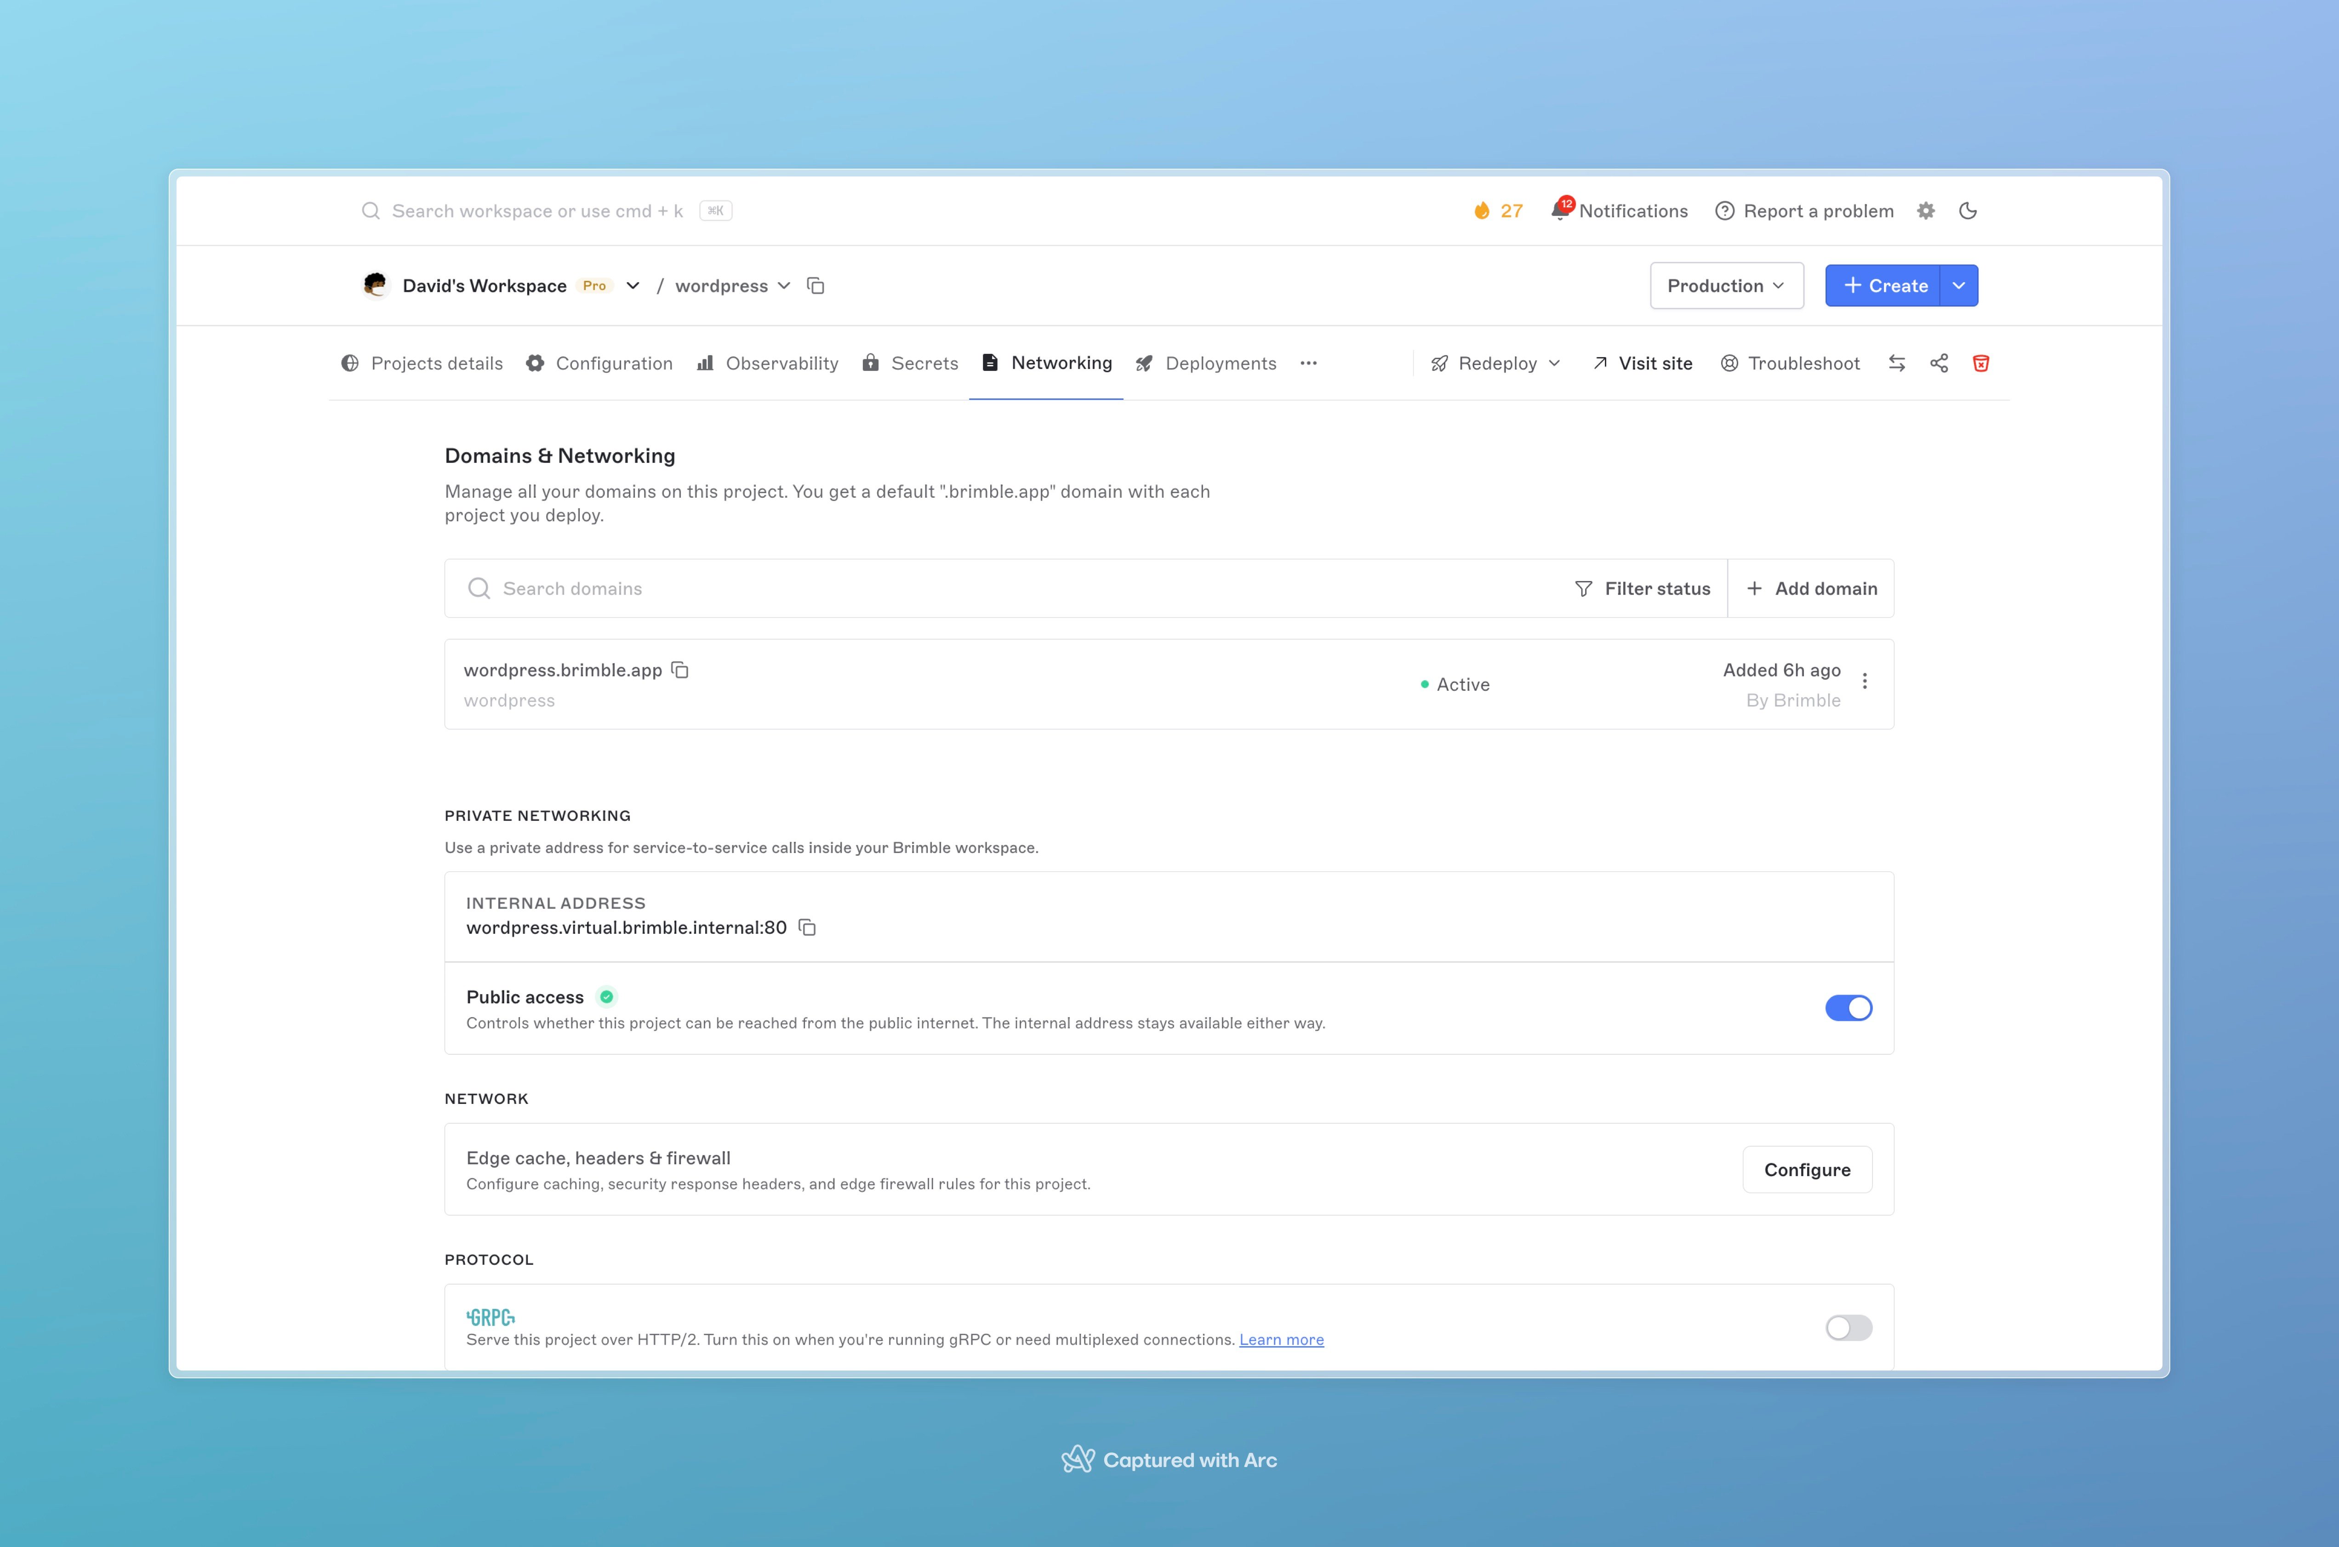Click the swap arrows icon beside Troubleshoot
This screenshot has height=1547, width=2339.
(x=1897, y=363)
